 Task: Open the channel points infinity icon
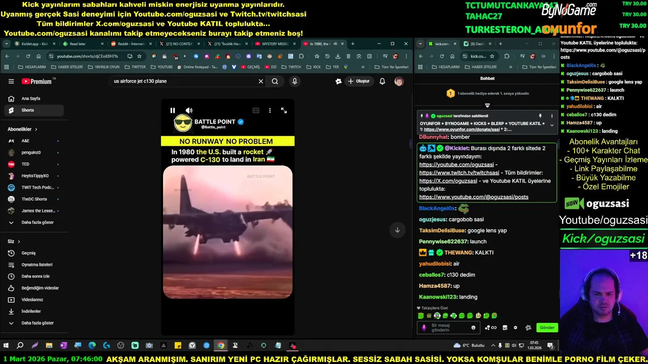click(x=491, y=328)
